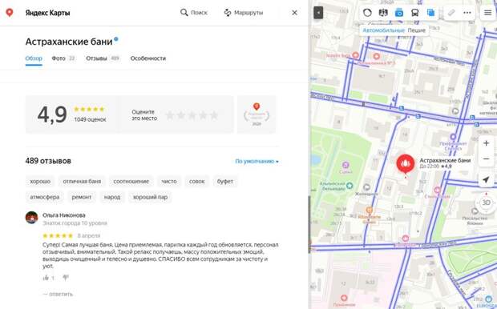Collapse the side panel with the arrow
The image size is (497, 309).
(x=318, y=13)
